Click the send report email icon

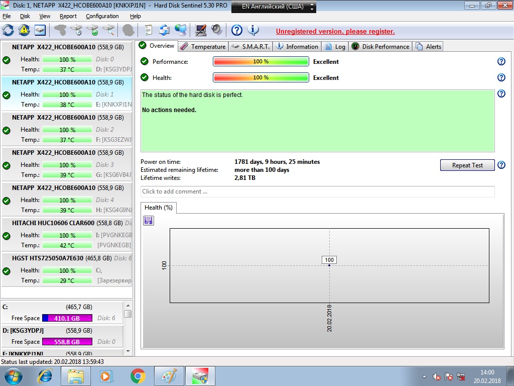[x=164, y=30]
